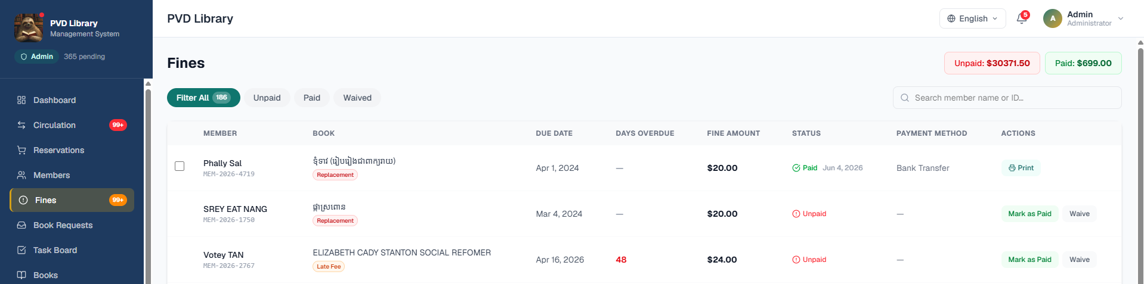Click the PVD Library sloth logo
The image size is (1144, 284).
[29, 28]
